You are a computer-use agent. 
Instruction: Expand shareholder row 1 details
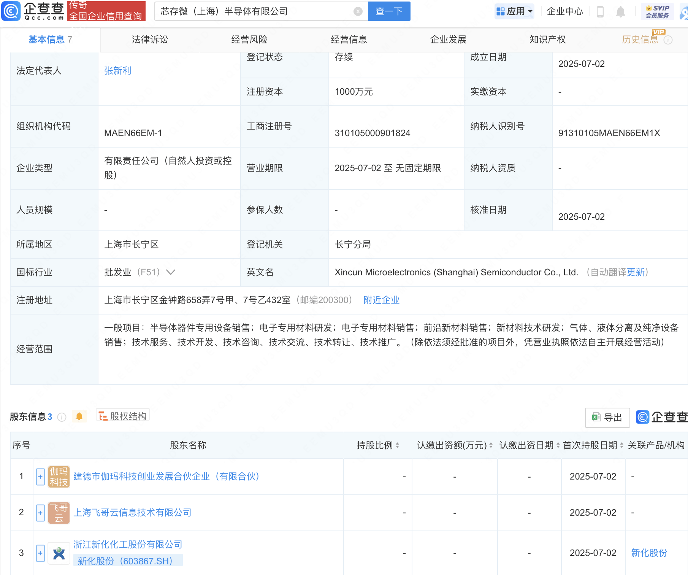tap(40, 477)
